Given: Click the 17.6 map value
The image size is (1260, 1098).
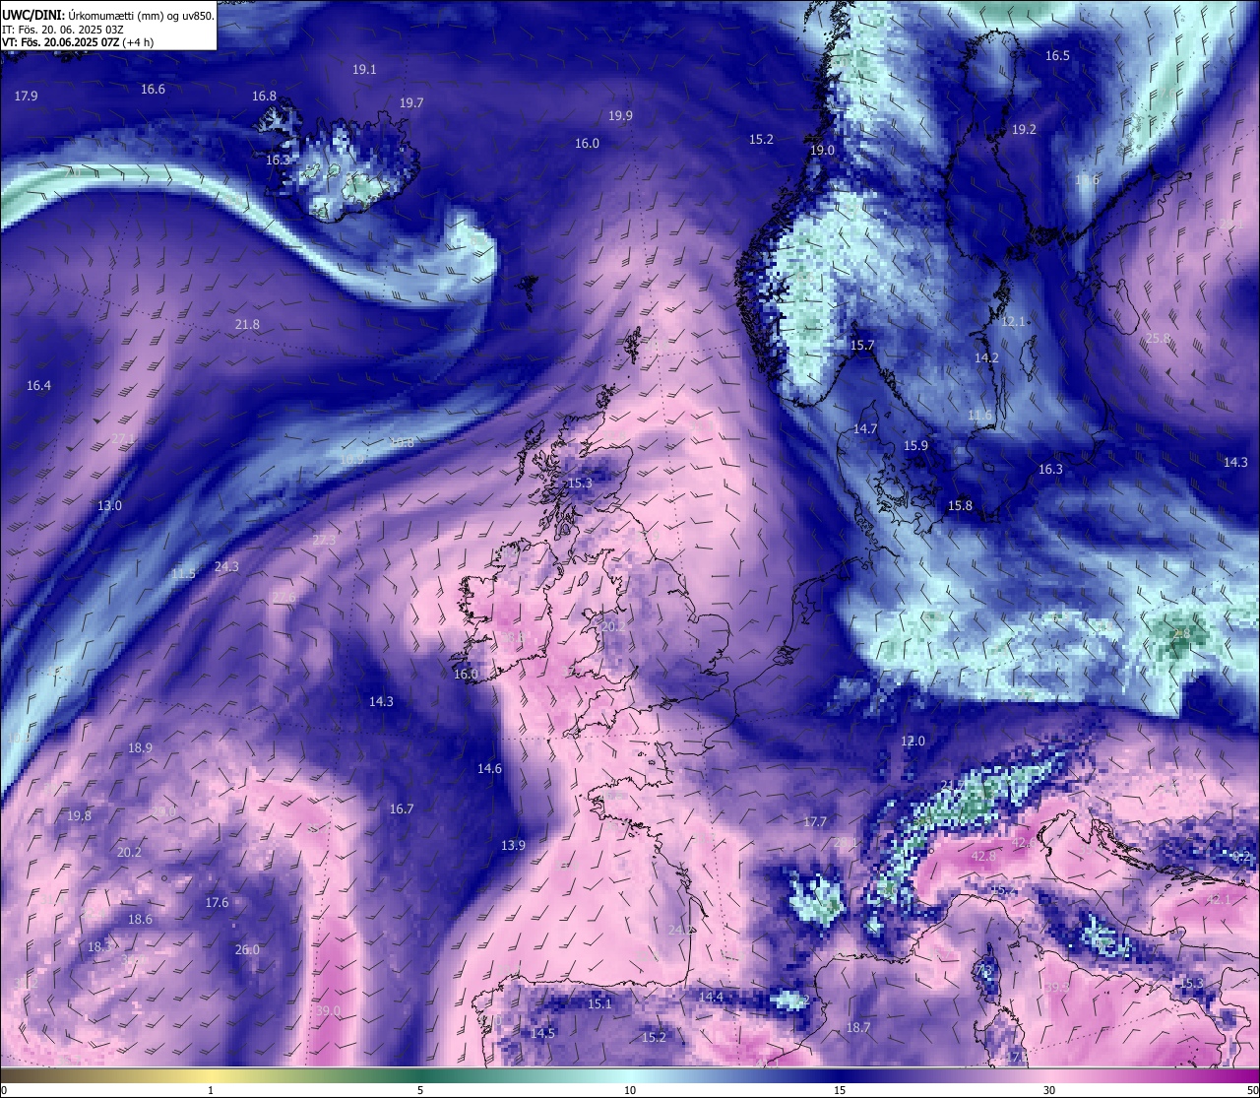Looking at the screenshot, I should pos(217,902).
